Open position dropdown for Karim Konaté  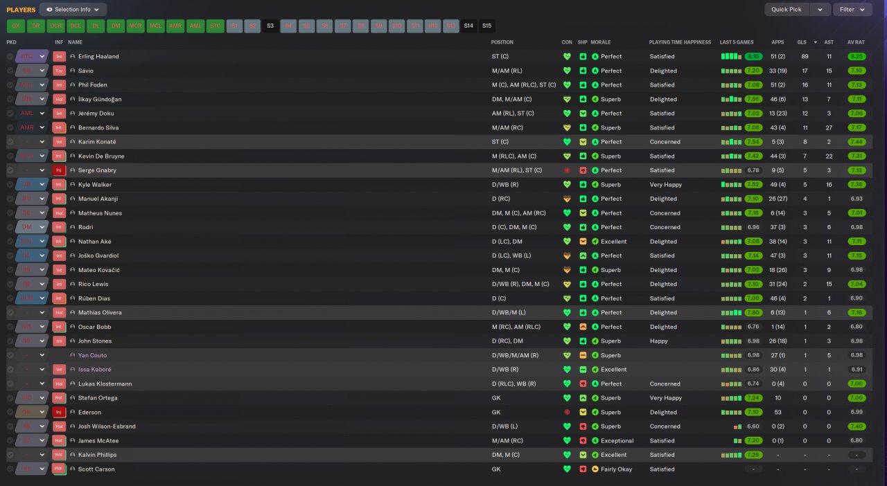coord(42,142)
